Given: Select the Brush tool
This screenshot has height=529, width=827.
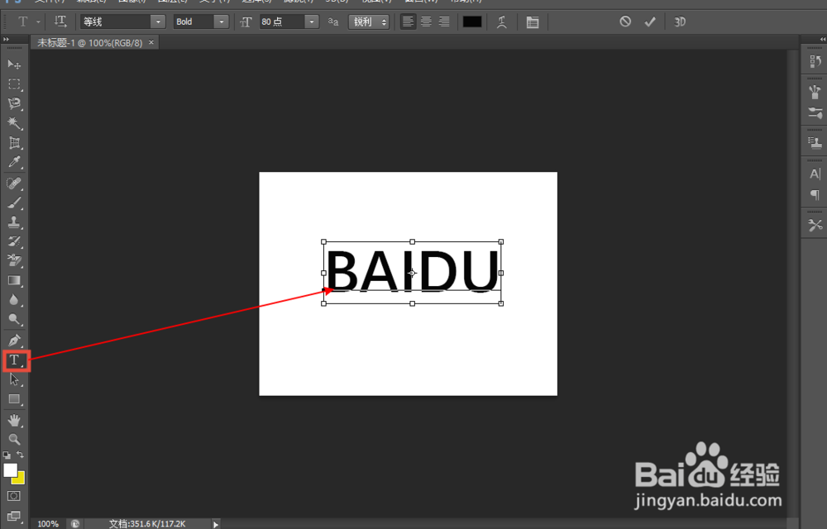Looking at the screenshot, I should [14, 203].
